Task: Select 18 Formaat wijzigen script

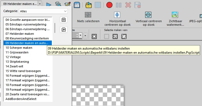Action: (x=28, y=85)
